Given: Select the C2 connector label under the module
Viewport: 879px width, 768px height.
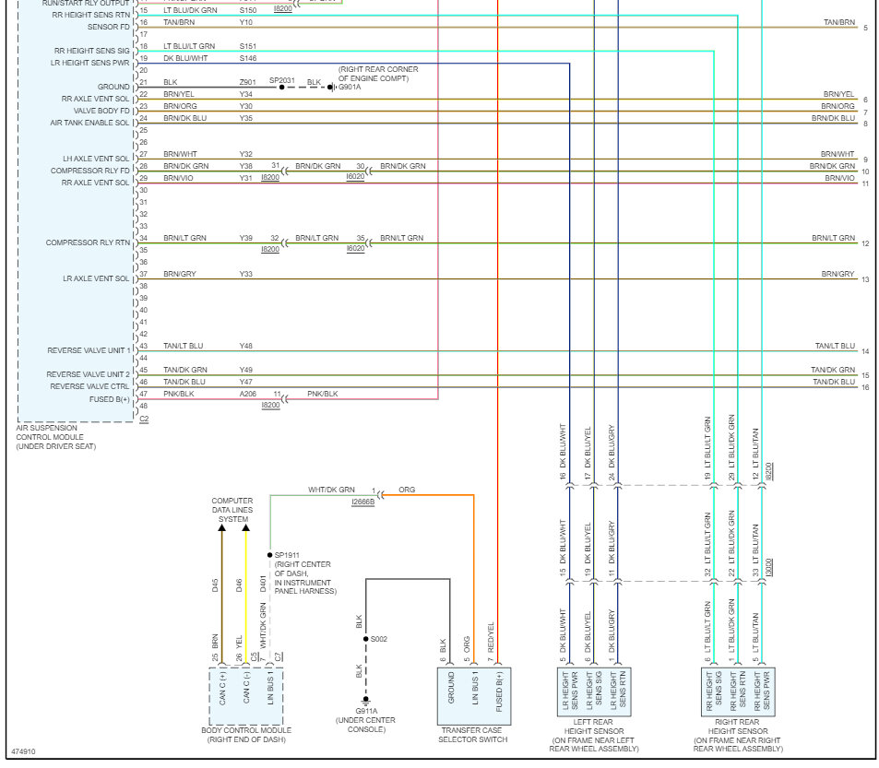Looking at the screenshot, I should point(144,419).
